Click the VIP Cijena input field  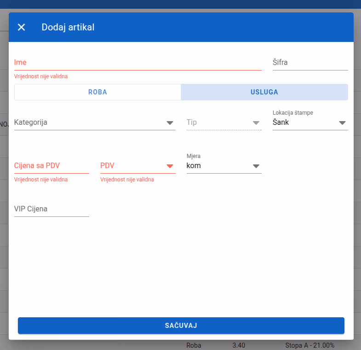52,209
